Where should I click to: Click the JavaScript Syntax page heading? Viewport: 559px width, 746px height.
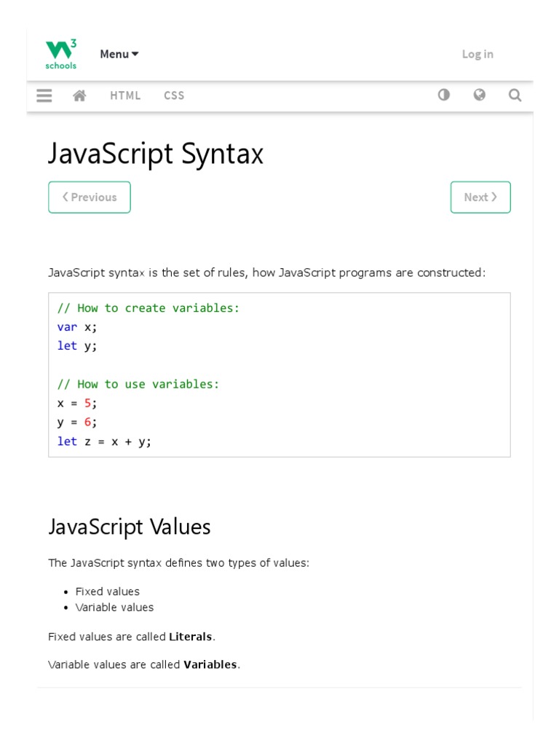pyautogui.click(x=156, y=154)
